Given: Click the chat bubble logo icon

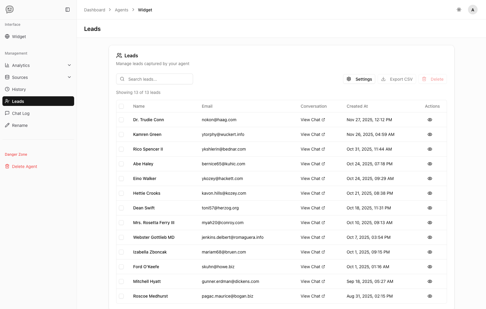Looking at the screenshot, I should click(10, 10).
